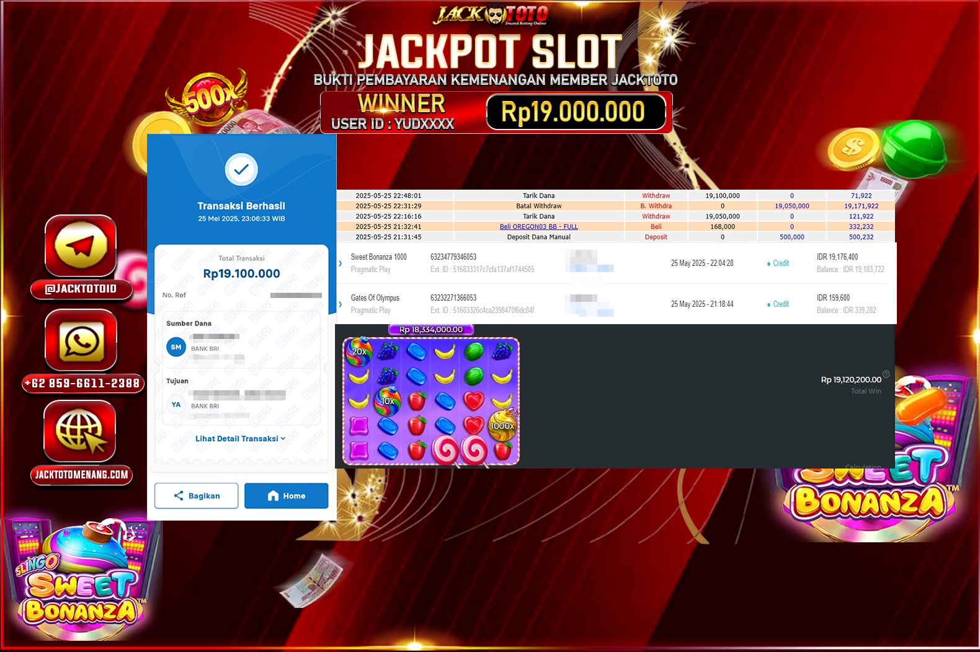Screen dimensions: 980x652
Task: Click the JACKTOTOMENANG.COM label
Action: [x=81, y=475]
